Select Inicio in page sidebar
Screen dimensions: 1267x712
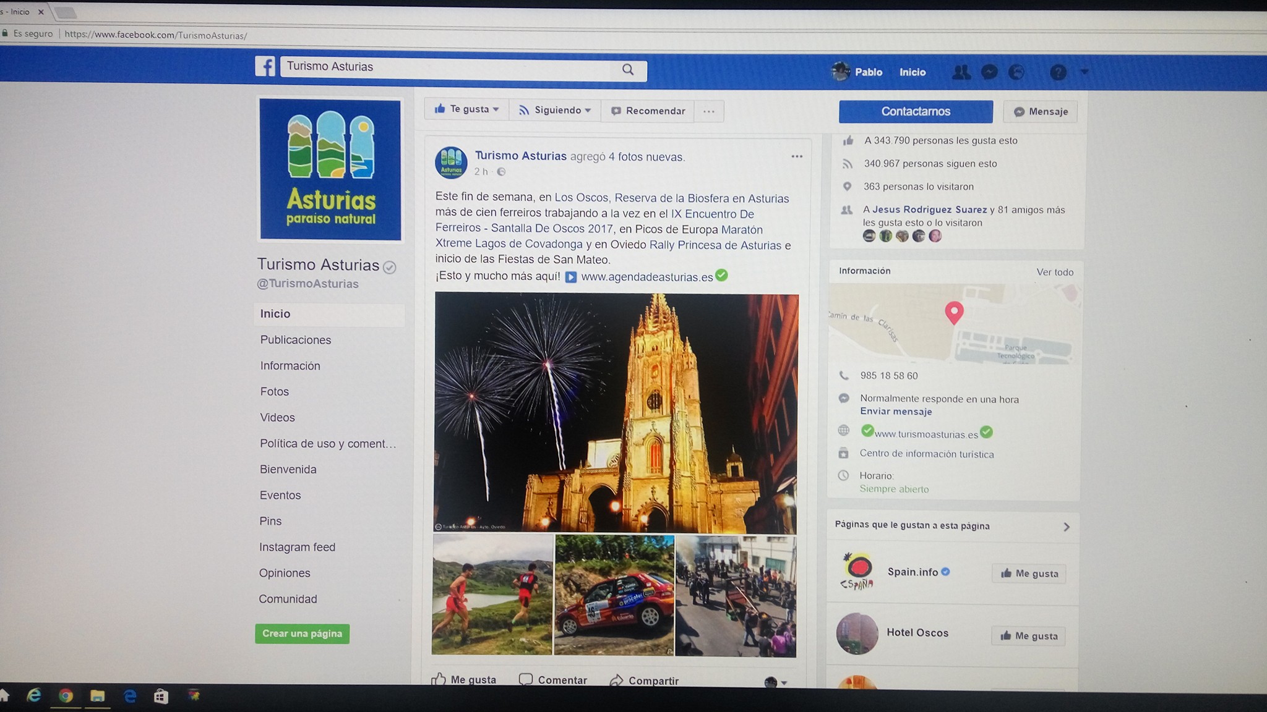329,314
